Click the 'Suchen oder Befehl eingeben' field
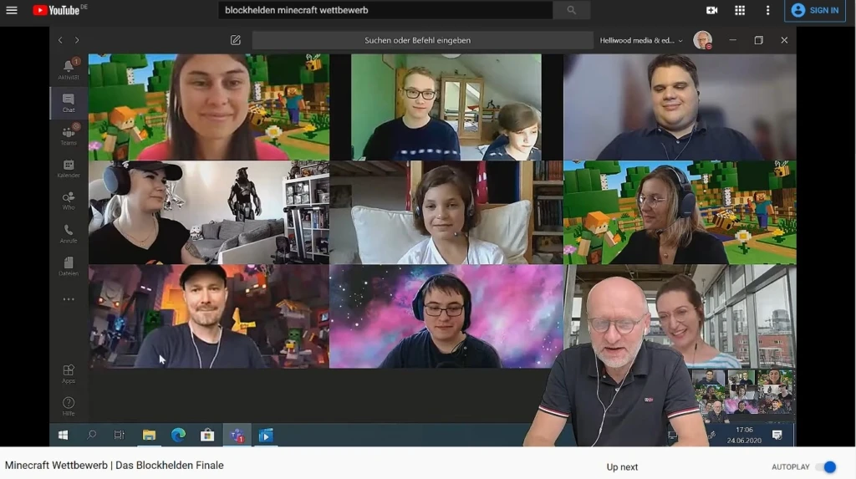Viewport: 856px width, 479px height. click(422, 40)
